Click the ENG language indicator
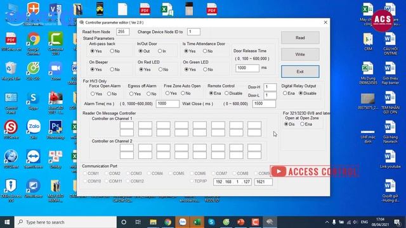This screenshot has height=228, width=406. click(x=364, y=222)
